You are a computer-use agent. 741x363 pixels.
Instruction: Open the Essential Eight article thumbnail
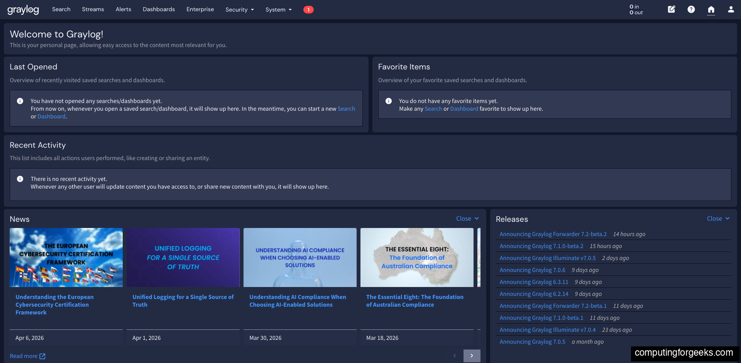pos(416,257)
